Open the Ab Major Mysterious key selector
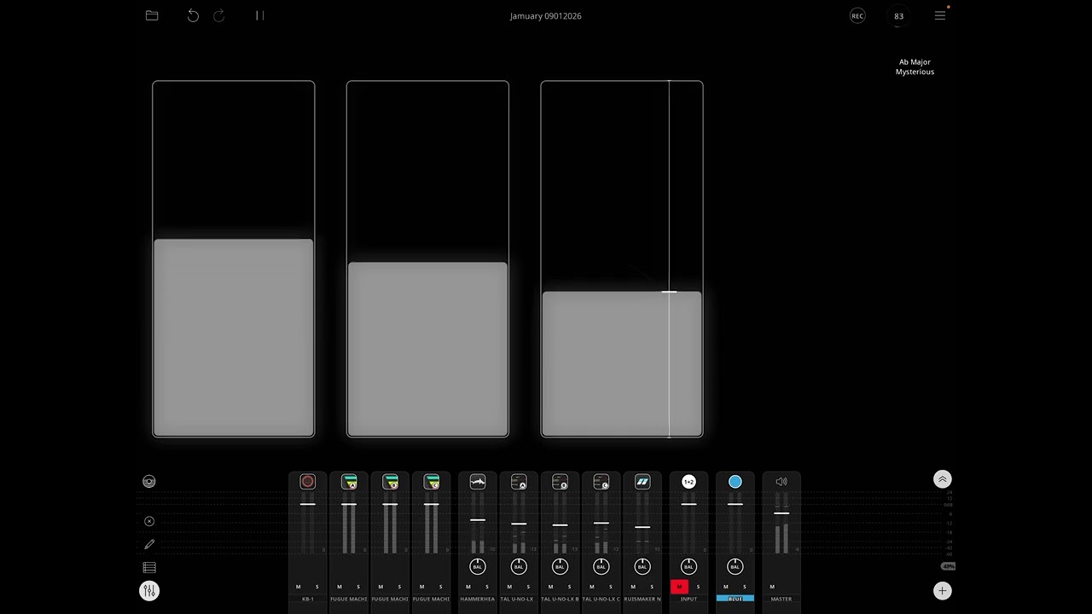The image size is (1092, 614). pyautogui.click(x=915, y=67)
